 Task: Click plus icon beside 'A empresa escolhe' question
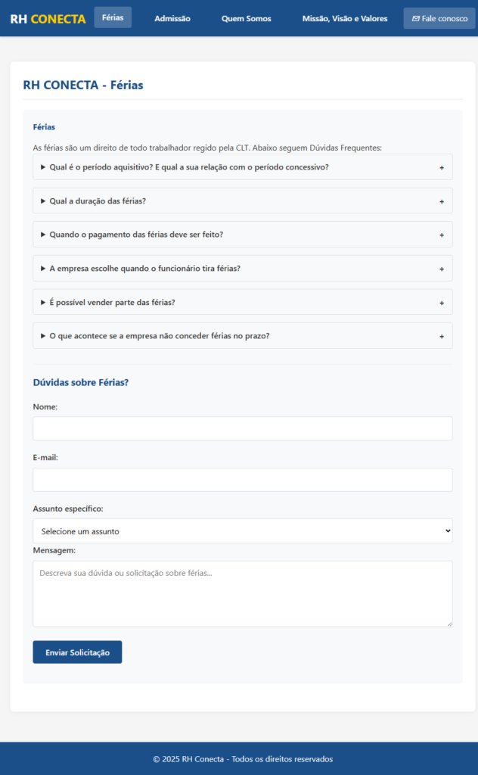442,269
